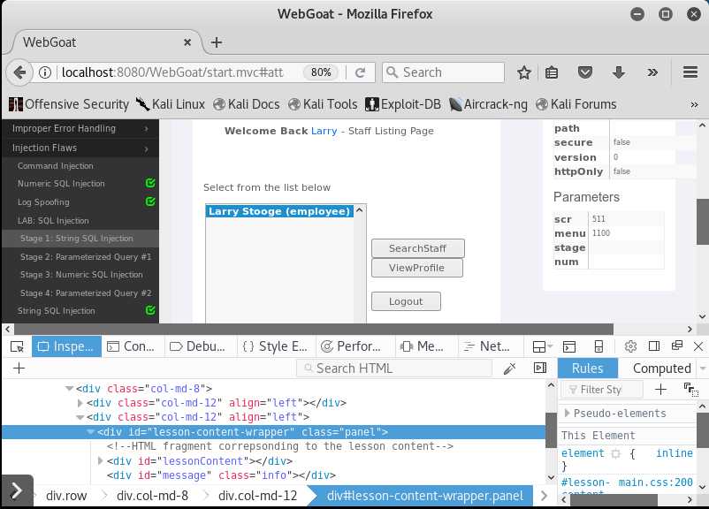
Task: Toggle scratchpad panel icon in devtools
Action: (569, 346)
